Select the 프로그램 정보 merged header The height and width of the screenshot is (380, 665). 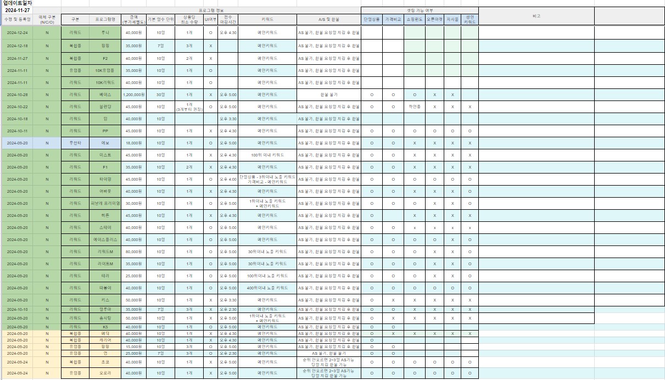coord(211,10)
